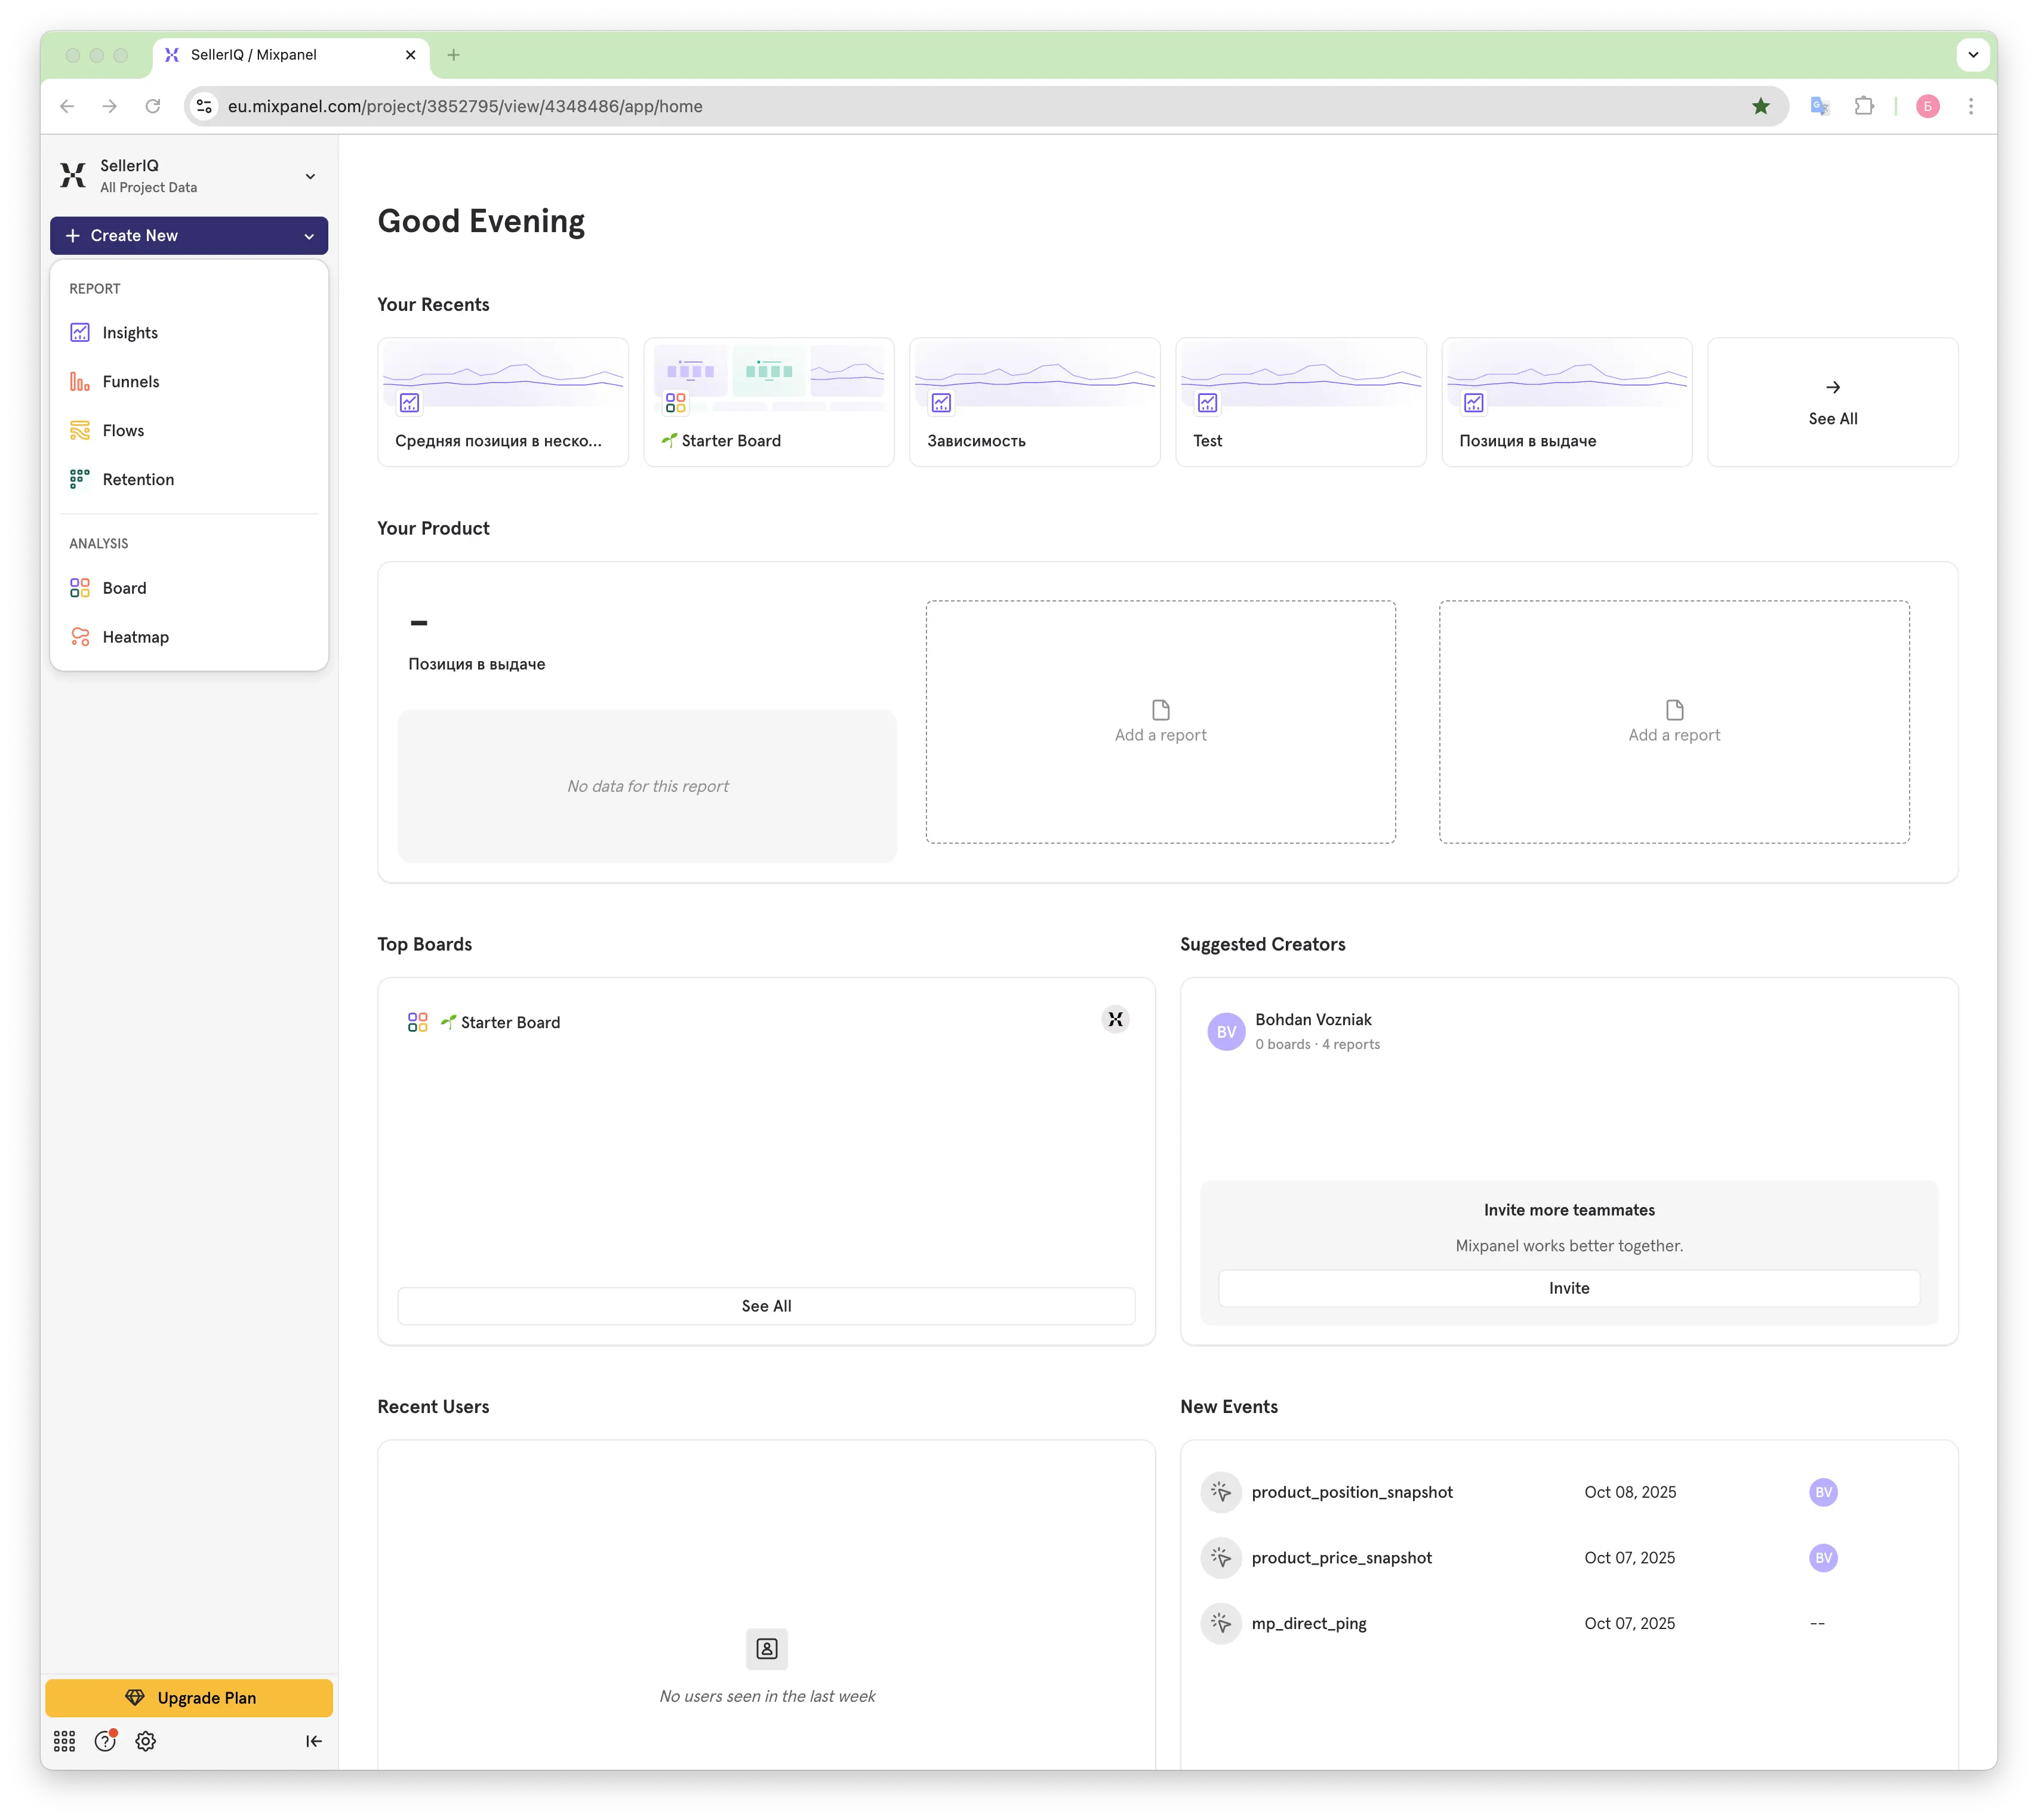
Task: Select Funnels from the Create New menu
Action: (189, 382)
